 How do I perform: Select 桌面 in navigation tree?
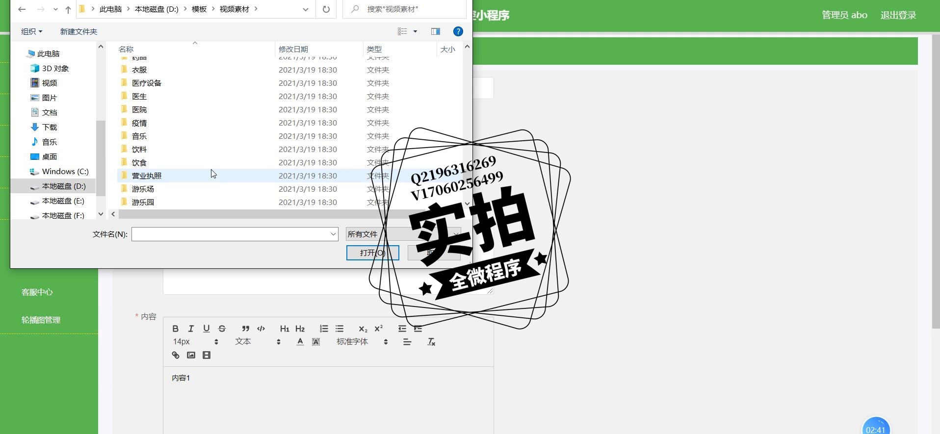49,156
